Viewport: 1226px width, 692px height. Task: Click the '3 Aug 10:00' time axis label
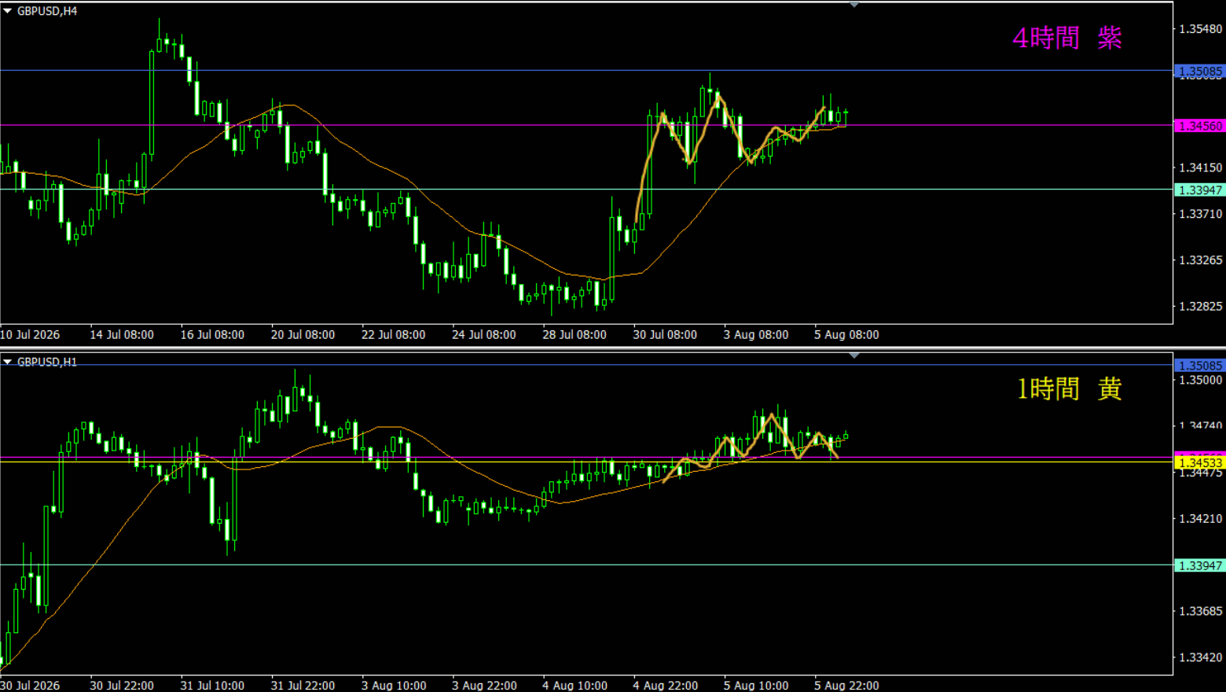coord(394,686)
